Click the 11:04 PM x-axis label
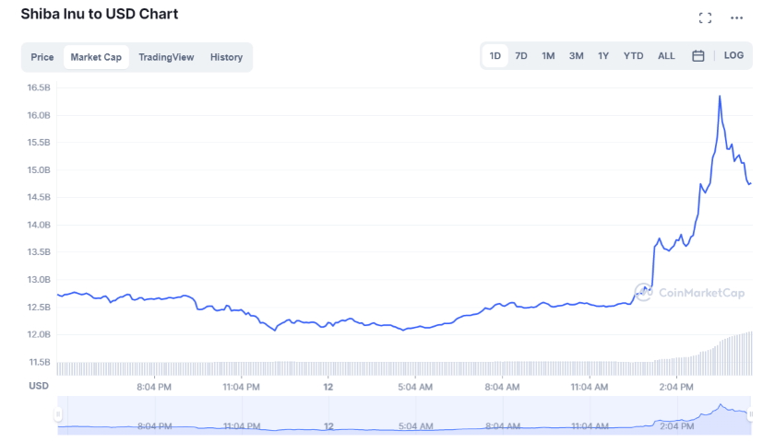 241,388
